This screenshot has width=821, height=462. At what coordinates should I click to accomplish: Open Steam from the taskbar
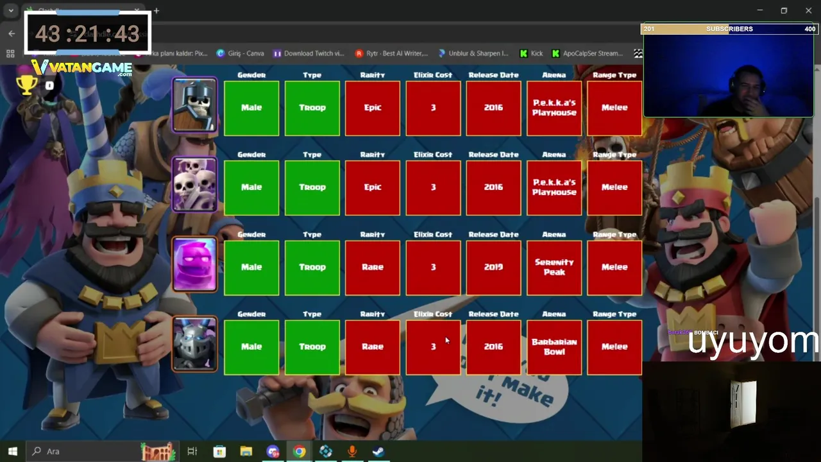378,451
